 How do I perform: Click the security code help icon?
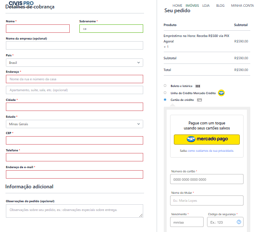point(239,221)
